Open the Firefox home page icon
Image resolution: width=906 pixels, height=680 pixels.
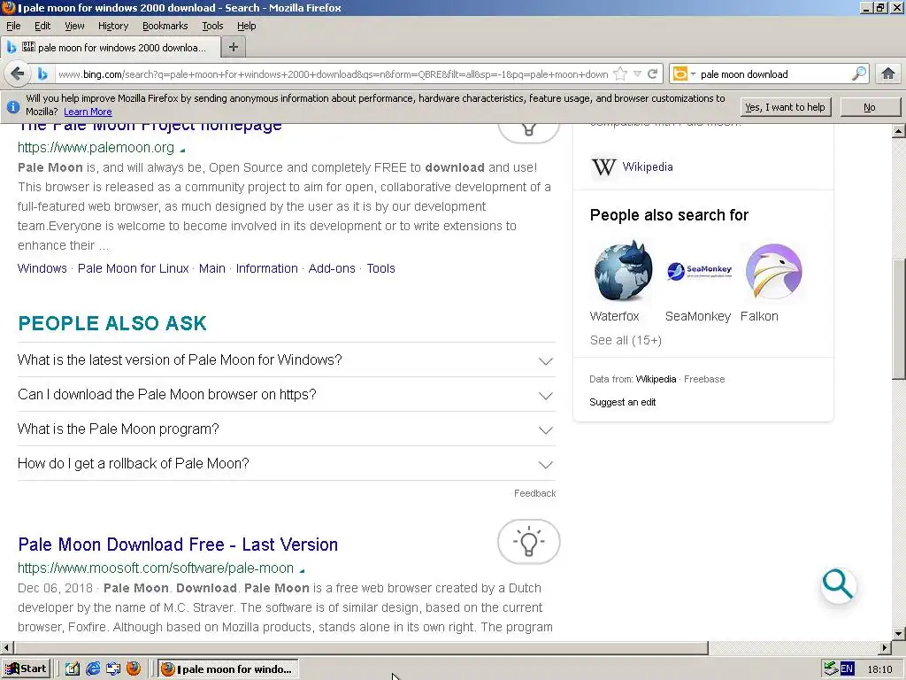(x=888, y=74)
